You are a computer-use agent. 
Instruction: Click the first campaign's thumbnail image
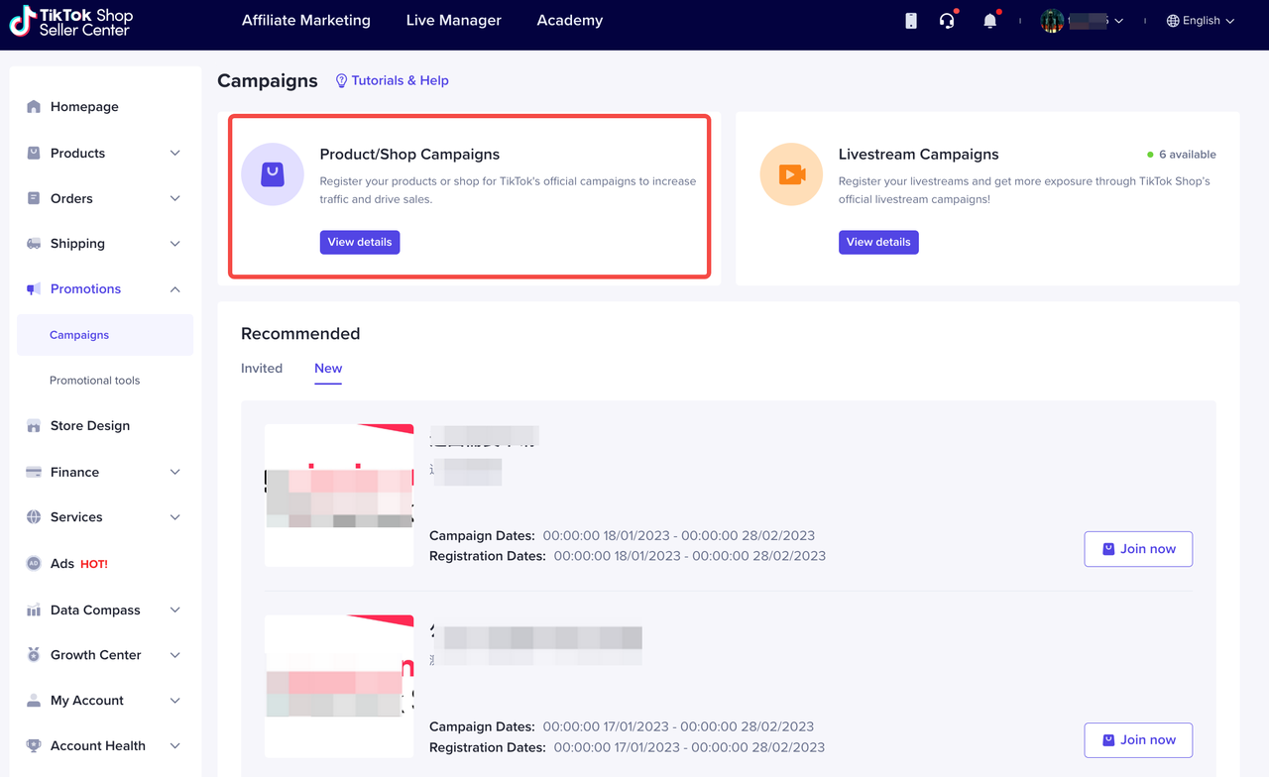point(339,495)
